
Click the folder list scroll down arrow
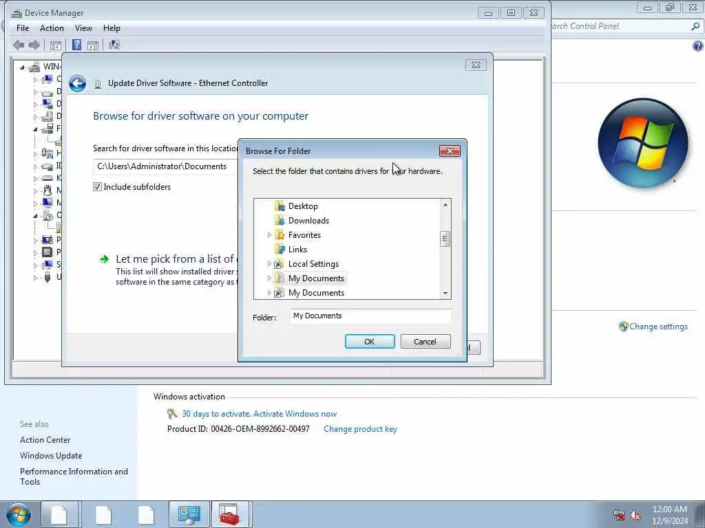click(445, 294)
